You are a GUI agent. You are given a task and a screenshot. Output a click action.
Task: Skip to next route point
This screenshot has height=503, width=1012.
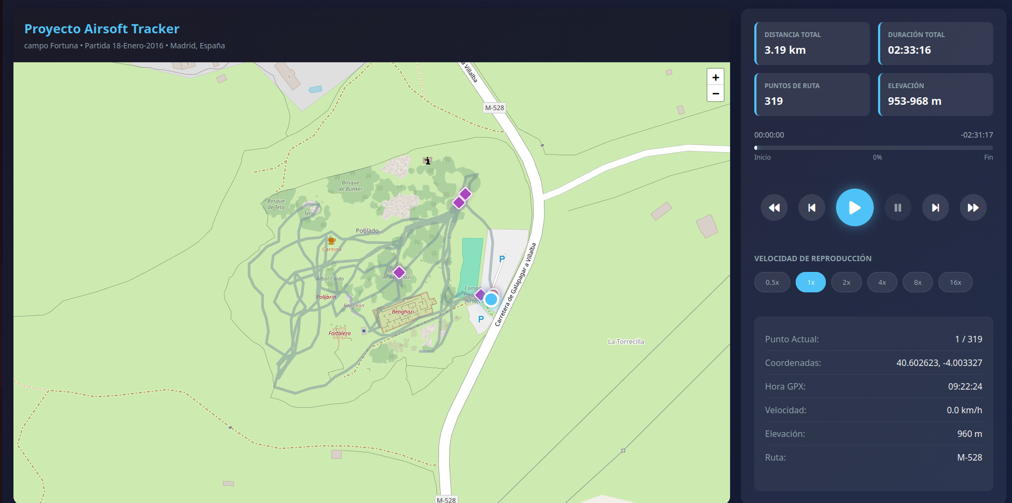click(x=935, y=207)
